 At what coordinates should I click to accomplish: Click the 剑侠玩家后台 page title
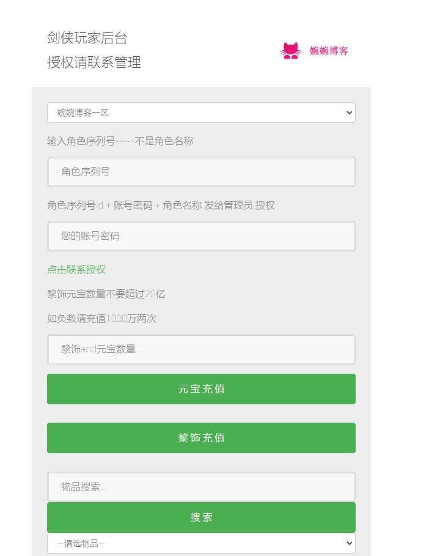pos(85,38)
